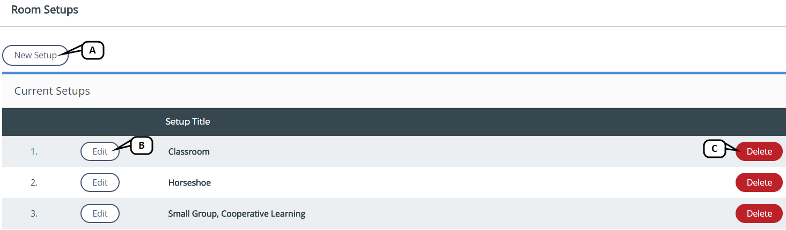Viewport: 786px width, 230px height.
Task: Click the New Setup button
Action: pos(35,55)
